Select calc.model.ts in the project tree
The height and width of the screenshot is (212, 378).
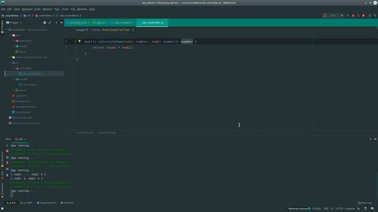click(30, 85)
